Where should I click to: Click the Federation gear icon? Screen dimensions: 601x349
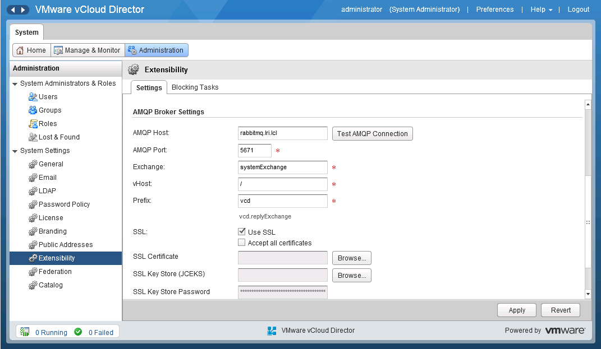point(33,272)
